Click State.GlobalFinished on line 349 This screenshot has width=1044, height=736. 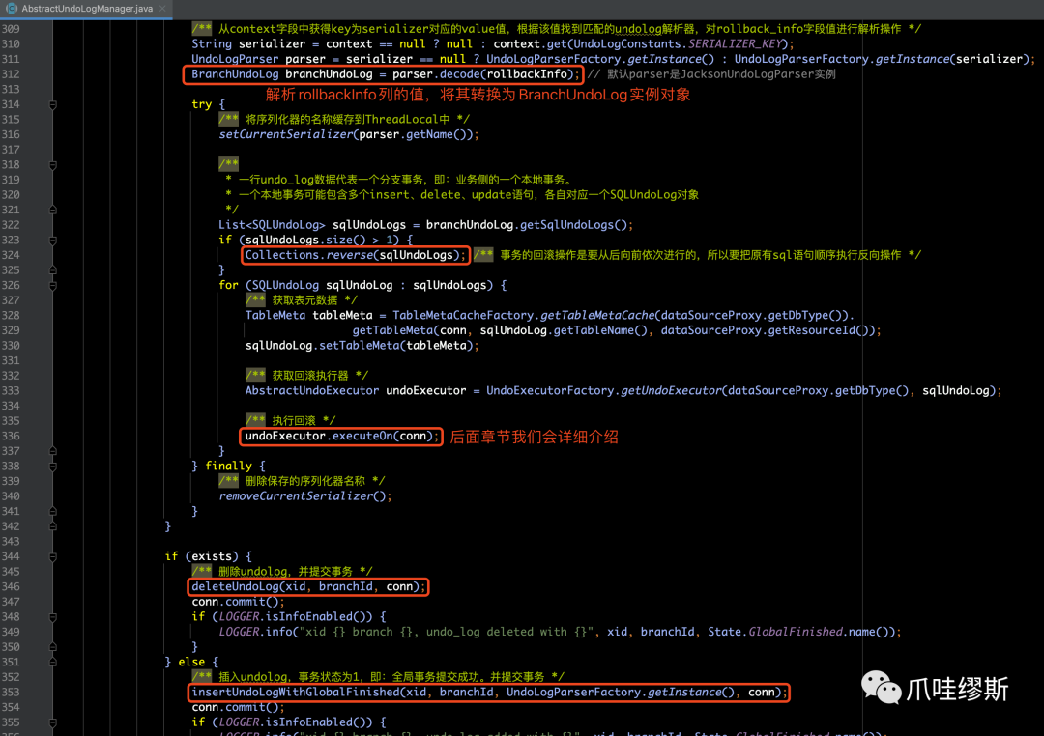pyautogui.click(x=775, y=632)
